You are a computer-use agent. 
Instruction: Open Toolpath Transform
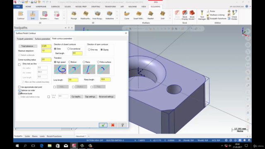217,19
